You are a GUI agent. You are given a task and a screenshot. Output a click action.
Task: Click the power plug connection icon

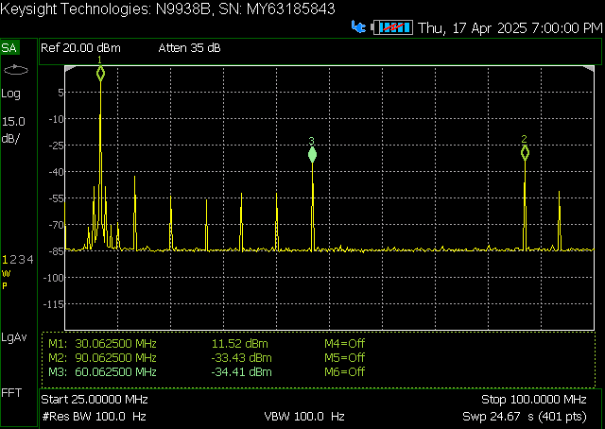358,27
